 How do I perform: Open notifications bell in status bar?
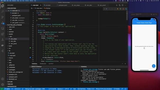pos(125,89)
